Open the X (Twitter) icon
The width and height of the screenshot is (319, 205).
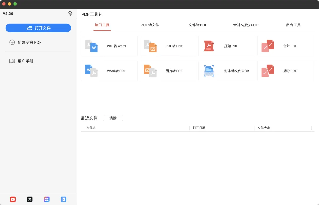click(x=30, y=199)
